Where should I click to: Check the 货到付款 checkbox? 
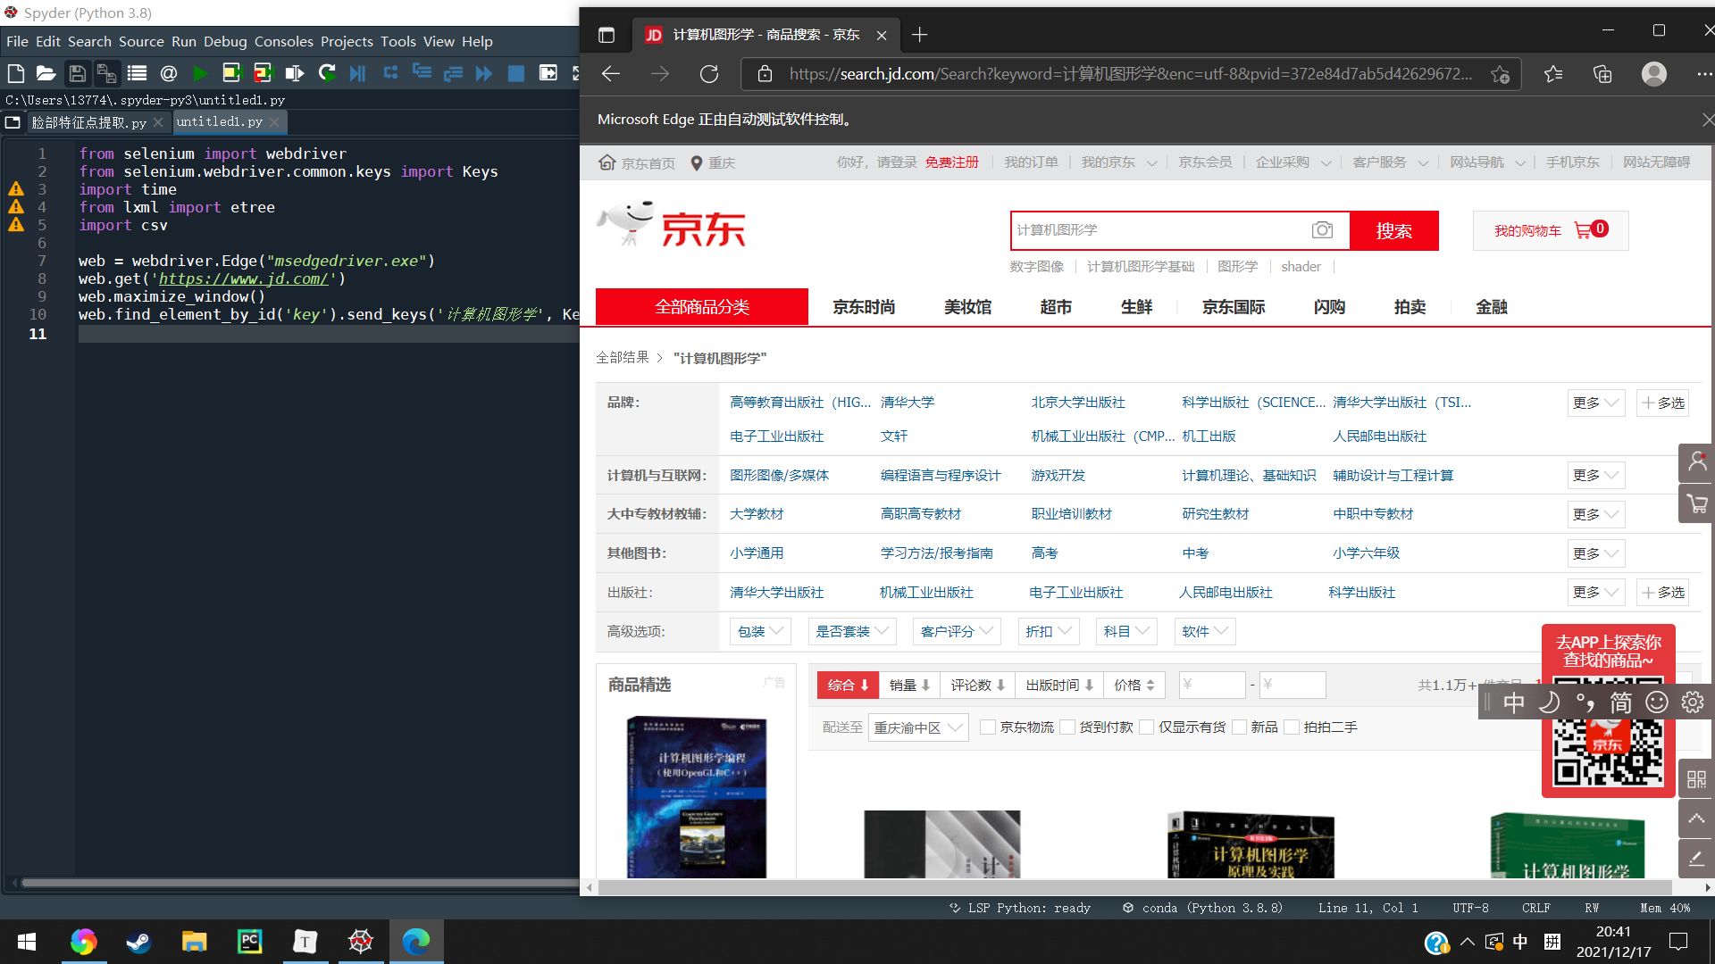point(1067,727)
